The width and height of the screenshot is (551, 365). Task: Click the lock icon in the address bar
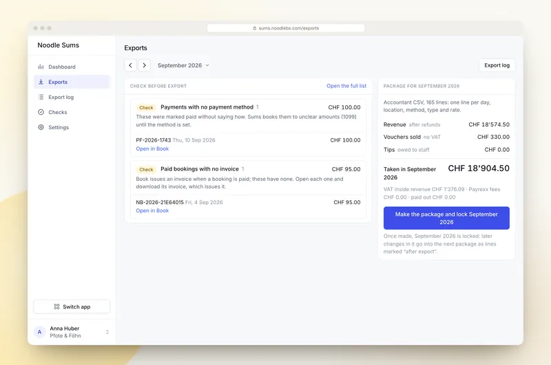[x=254, y=28]
